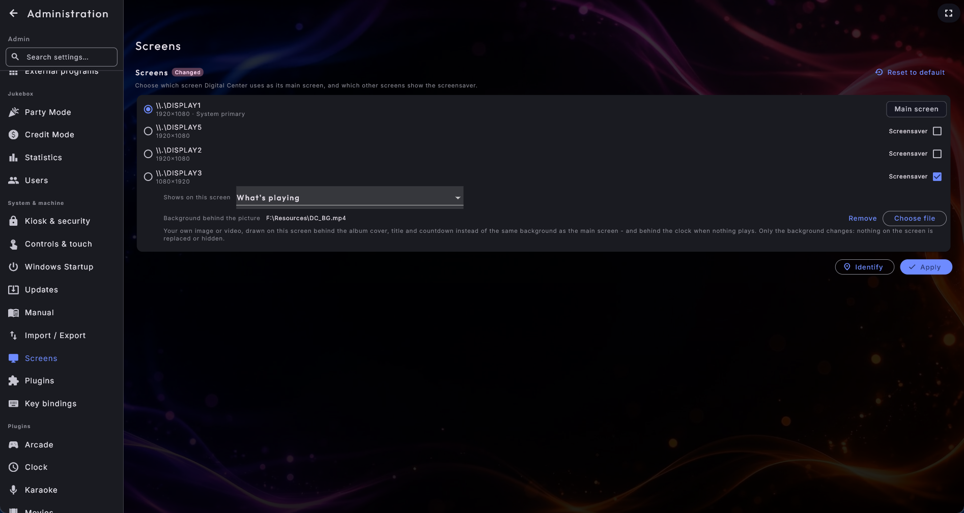Open Screens in the sidebar
Image resolution: width=964 pixels, height=513 pixels.
click(x=61, y=358)
